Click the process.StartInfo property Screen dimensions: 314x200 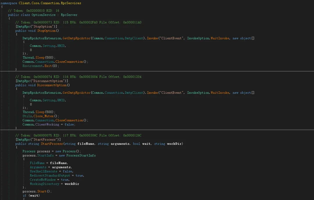pos(45,156)
